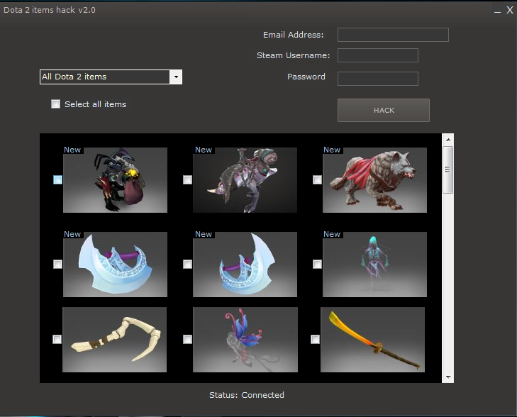Select the ghostly skeleton spirit thumbnail
This screenshot has width=517, height=417.
point(374,265)
